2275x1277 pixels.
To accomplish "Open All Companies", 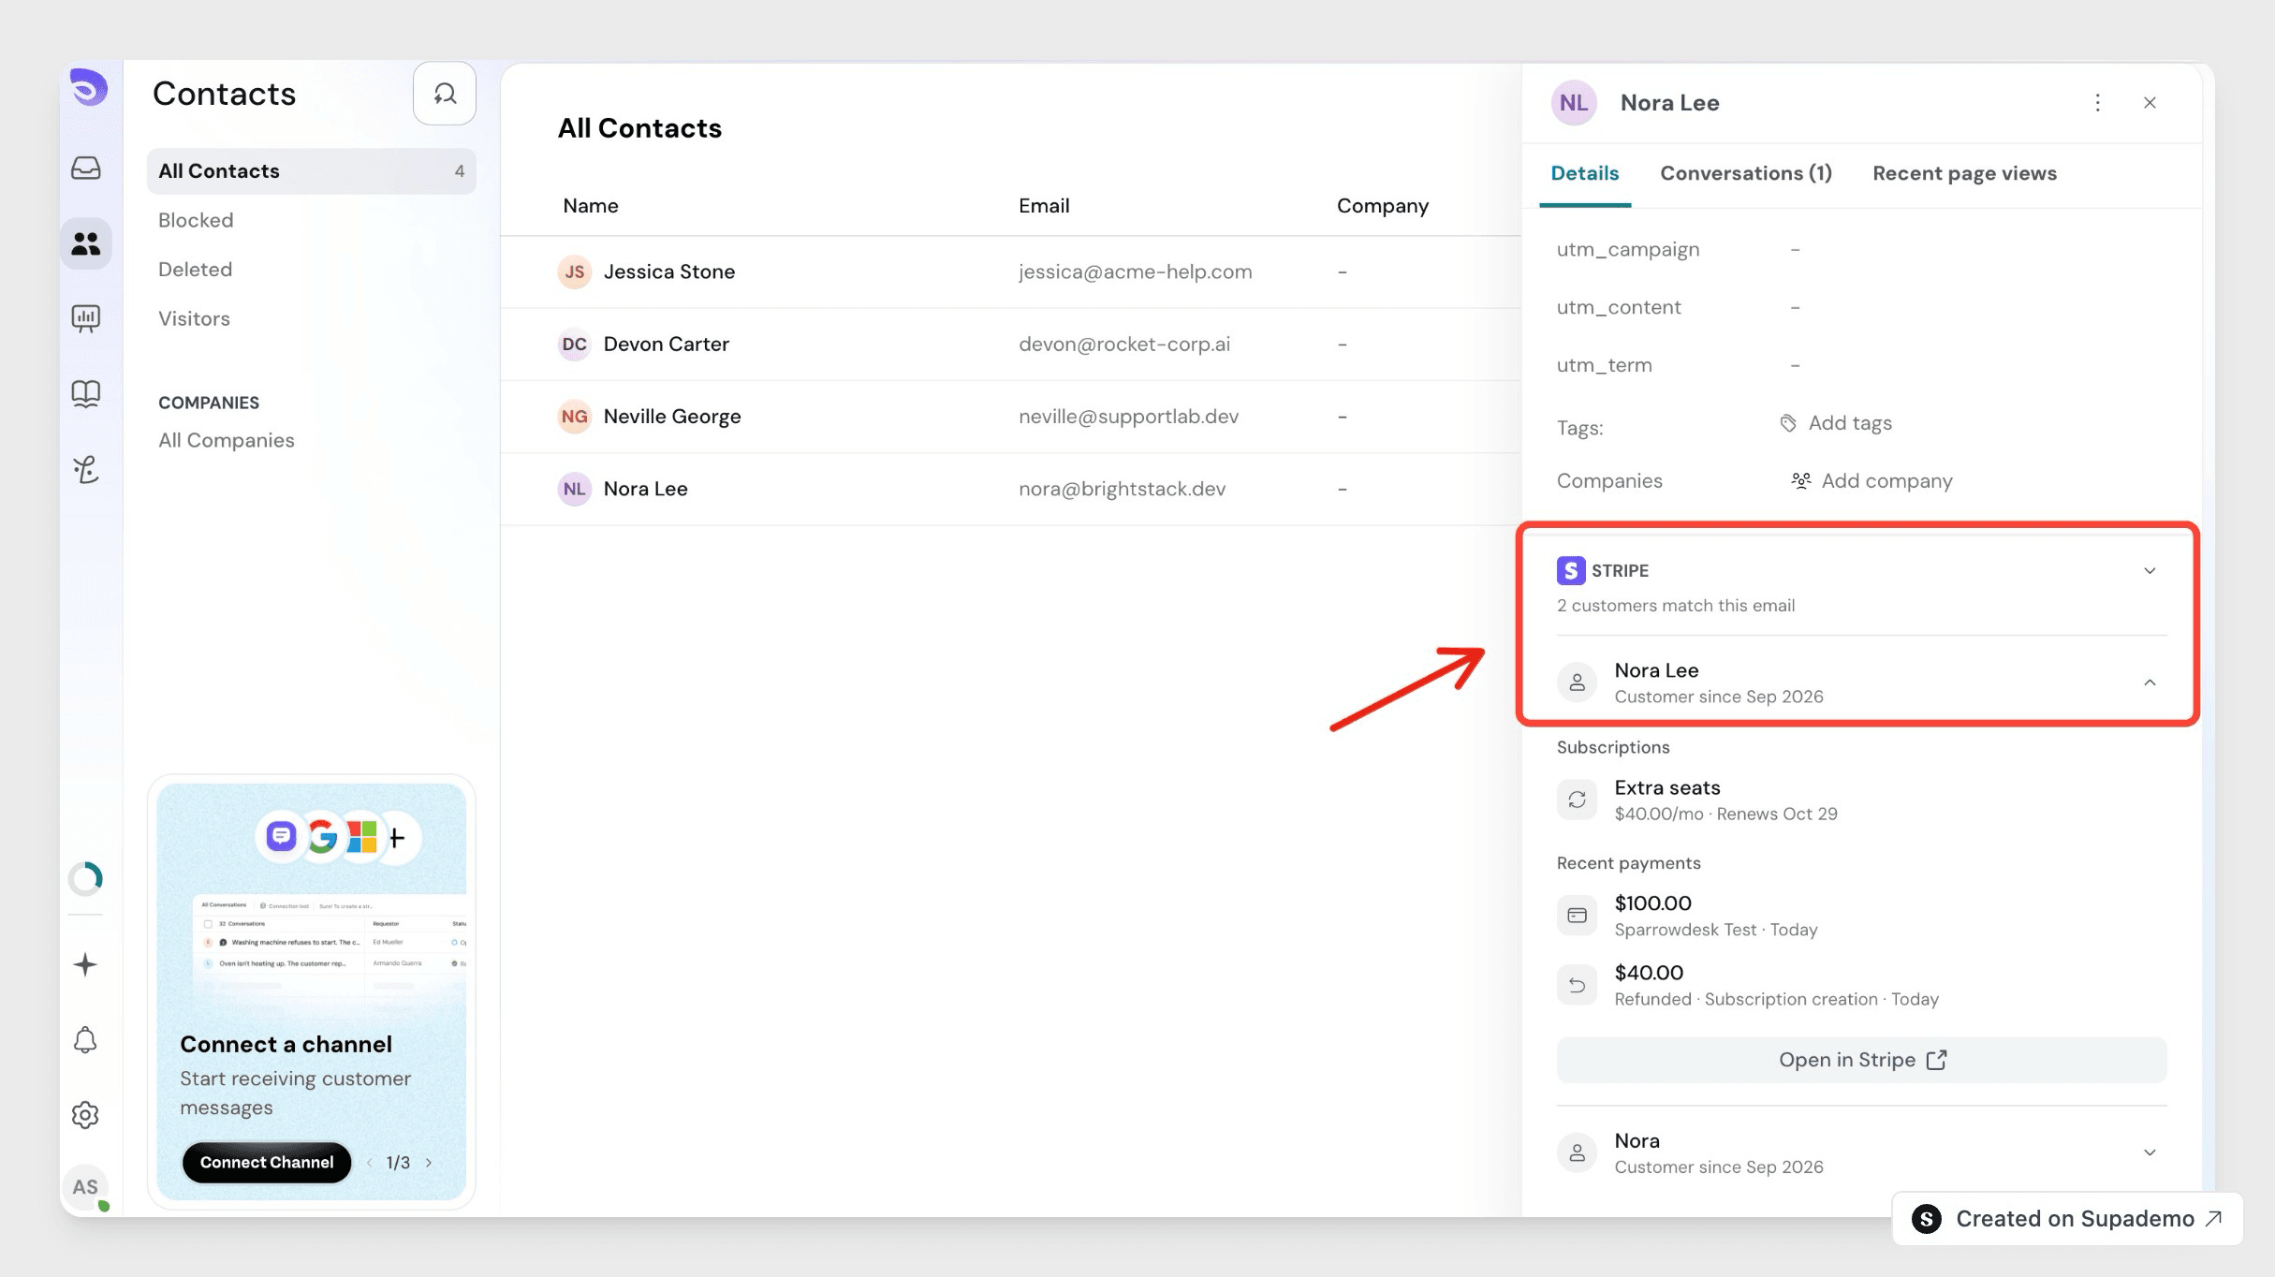I will point(226,441).
